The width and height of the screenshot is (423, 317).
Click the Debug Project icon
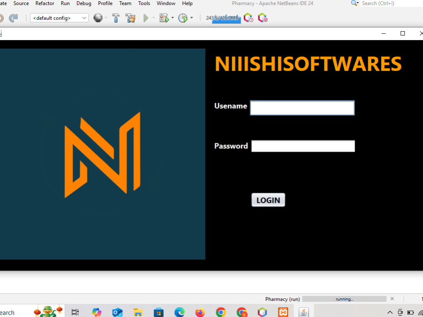click(164, 18)
